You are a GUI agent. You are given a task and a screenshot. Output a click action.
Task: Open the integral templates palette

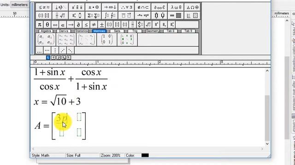(110, 15)
